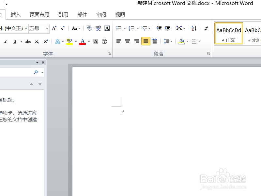The height and width of the screenshot is (196, 261).
Task: Toggle show paragraph marks
Action: pos(206,28)
